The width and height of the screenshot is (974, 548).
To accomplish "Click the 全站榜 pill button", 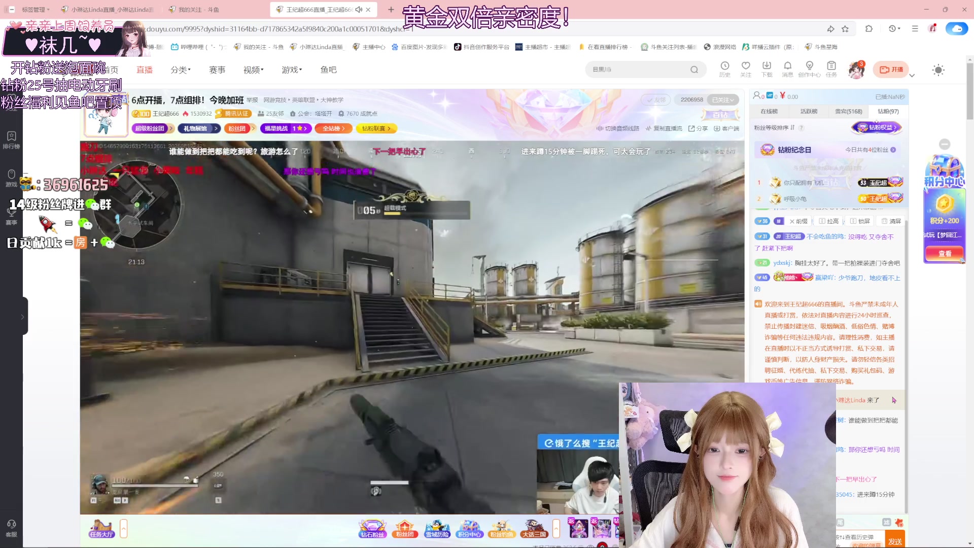I will click(333, 128).
